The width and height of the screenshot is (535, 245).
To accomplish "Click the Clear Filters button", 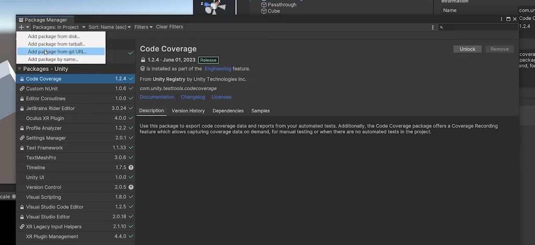I will [x=169, y=27].
